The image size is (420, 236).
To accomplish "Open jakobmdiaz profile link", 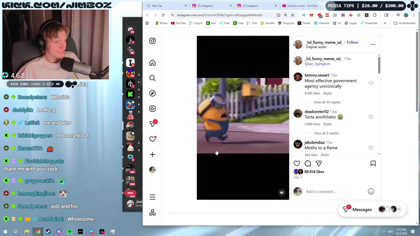I will tap(314, 143).
